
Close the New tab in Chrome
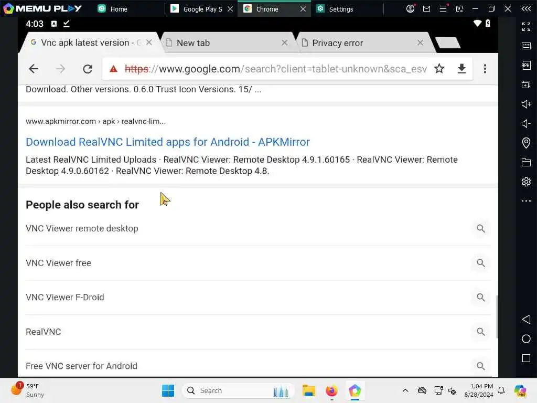tap(284, 43)
